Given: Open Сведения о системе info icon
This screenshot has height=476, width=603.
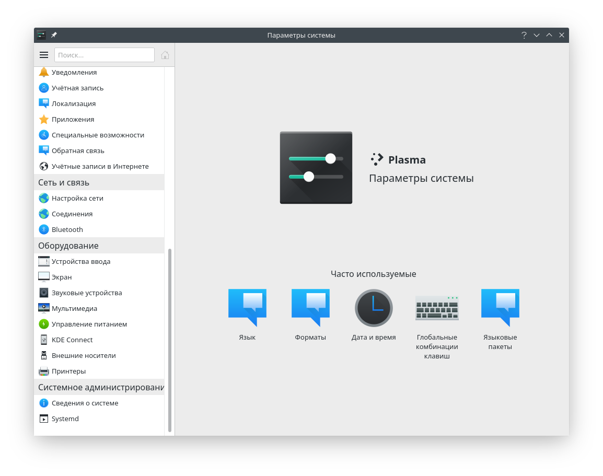Looking at the screenshot, I should point(44,403).
